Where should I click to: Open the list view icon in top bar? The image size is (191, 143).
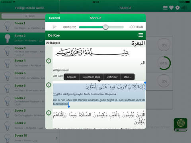coord(165,8)
